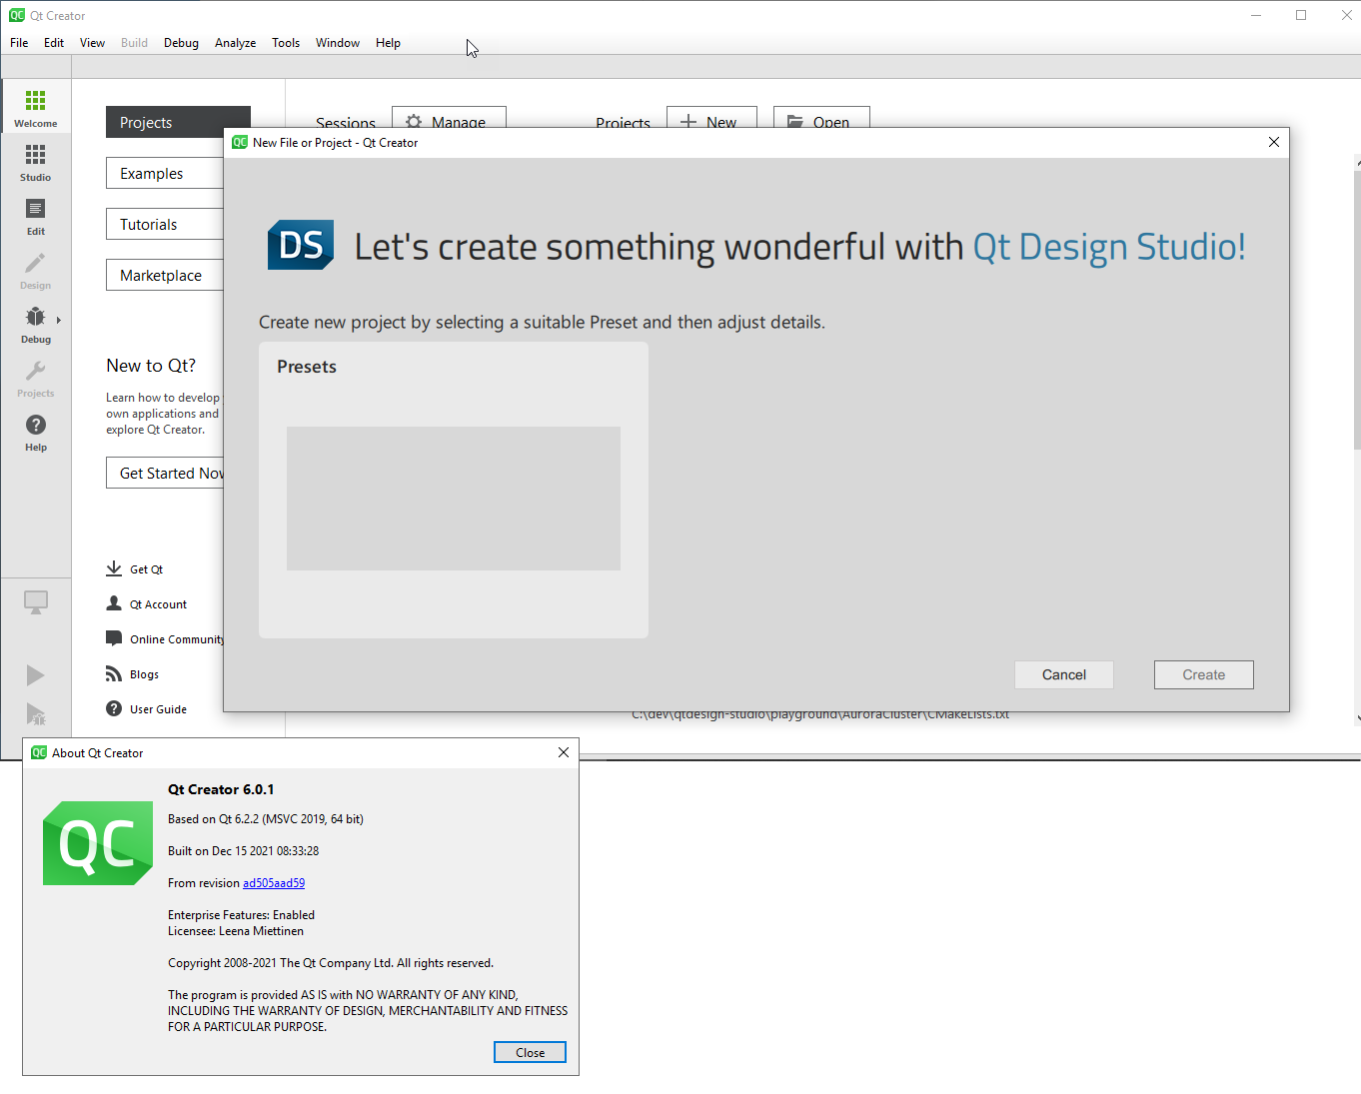Expand the Debug mode side arrow

pyautogui.click(x=59, y=320)
